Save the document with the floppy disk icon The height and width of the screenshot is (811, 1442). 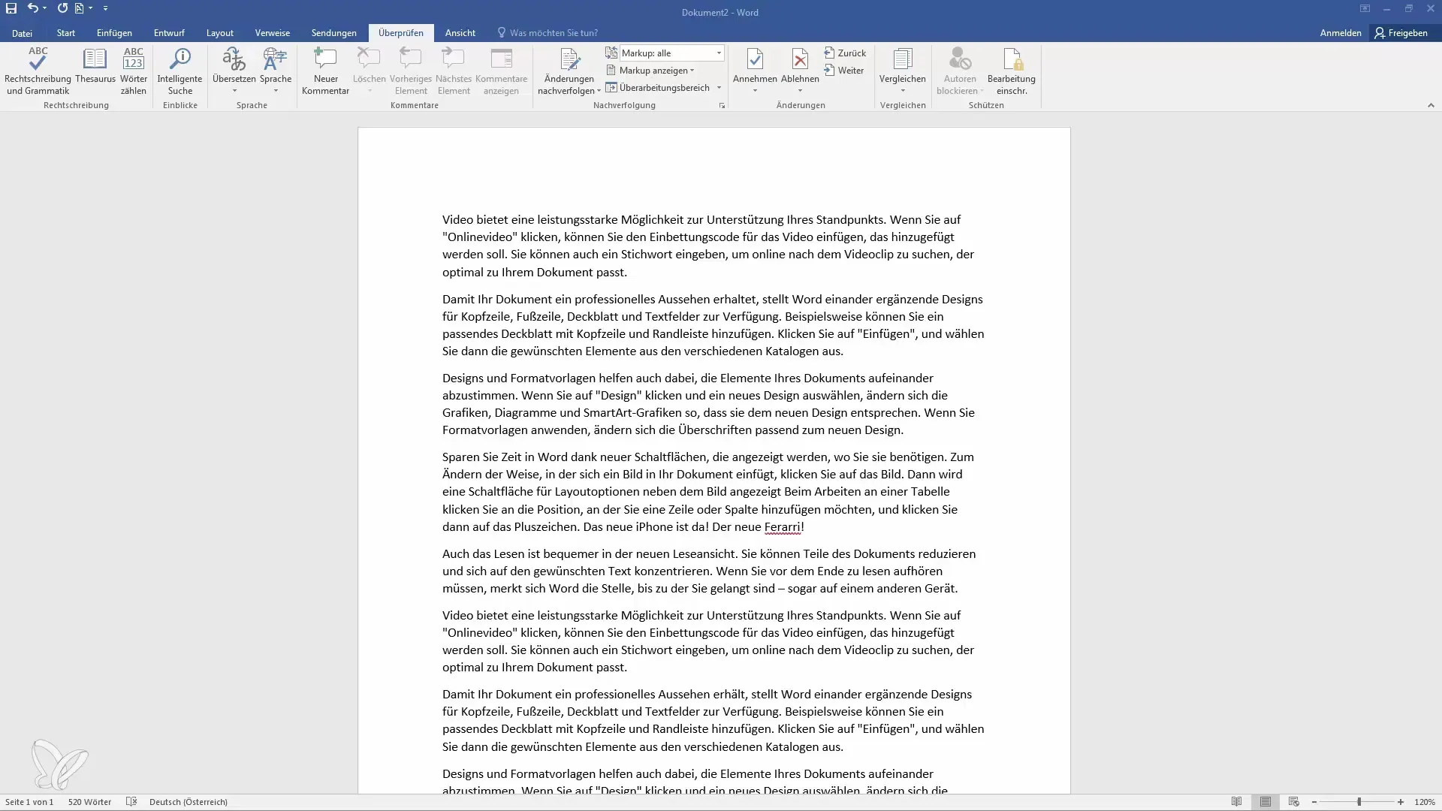pos(11,8)
